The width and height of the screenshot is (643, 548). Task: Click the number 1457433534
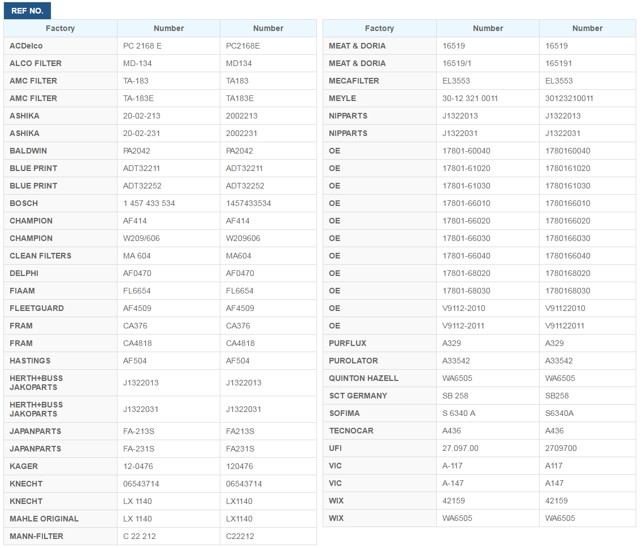pos(249,203)
